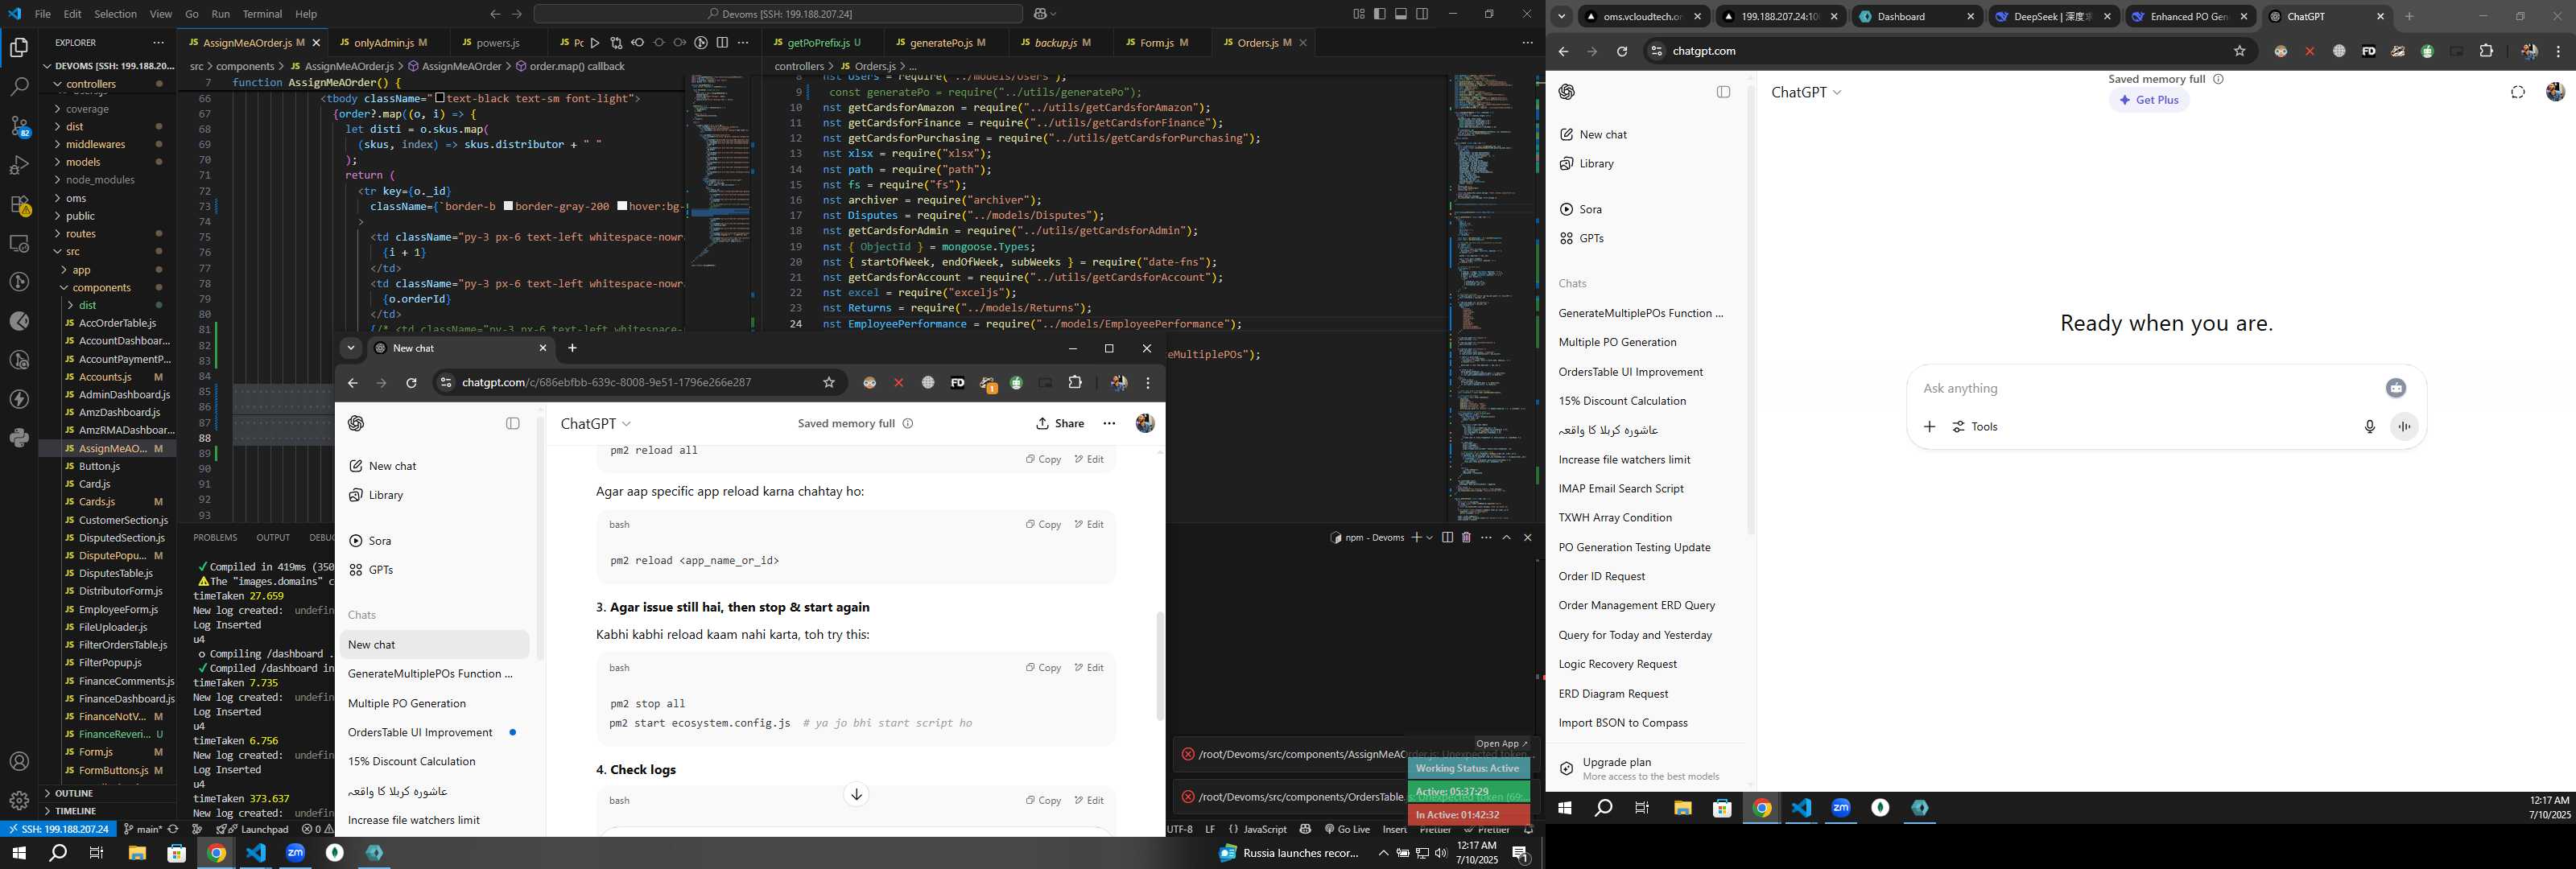2576x869 pixels.
Task: Open the Windows Start menu
Action: (18, 853)
